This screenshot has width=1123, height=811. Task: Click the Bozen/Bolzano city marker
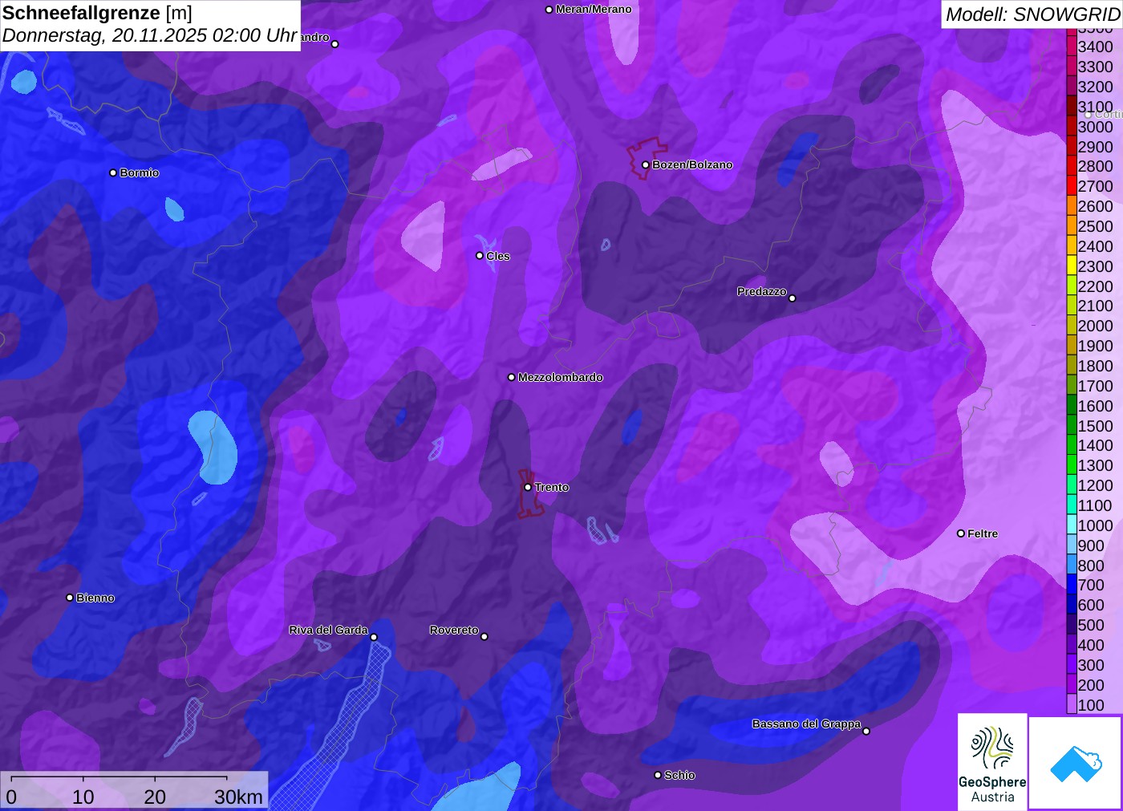point(646,165)
